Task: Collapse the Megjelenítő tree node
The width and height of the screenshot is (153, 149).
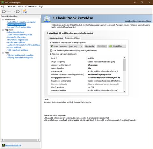Action: [3, 30]
